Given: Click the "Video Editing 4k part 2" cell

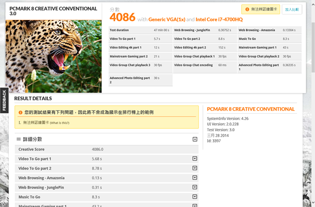Looking at the screenshot, I should [190, 48].
